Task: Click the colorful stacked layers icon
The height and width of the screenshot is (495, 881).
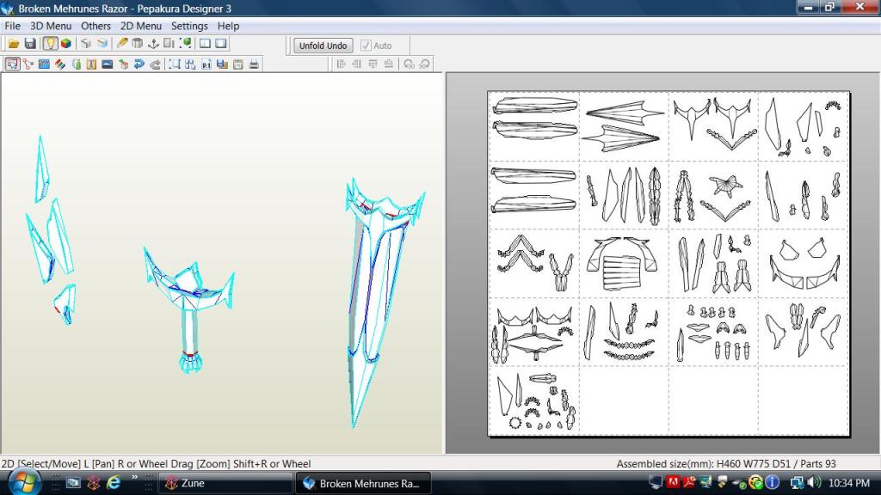Action: pos(59,64)
